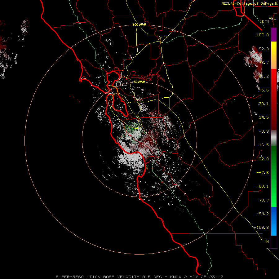Click the 30.1 value on velocity scale
The width and height of the screenshot is (279, 279).
pos(264,104)
